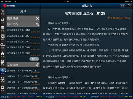Tap the 深证成指 ticker entry

coord(67,97)
